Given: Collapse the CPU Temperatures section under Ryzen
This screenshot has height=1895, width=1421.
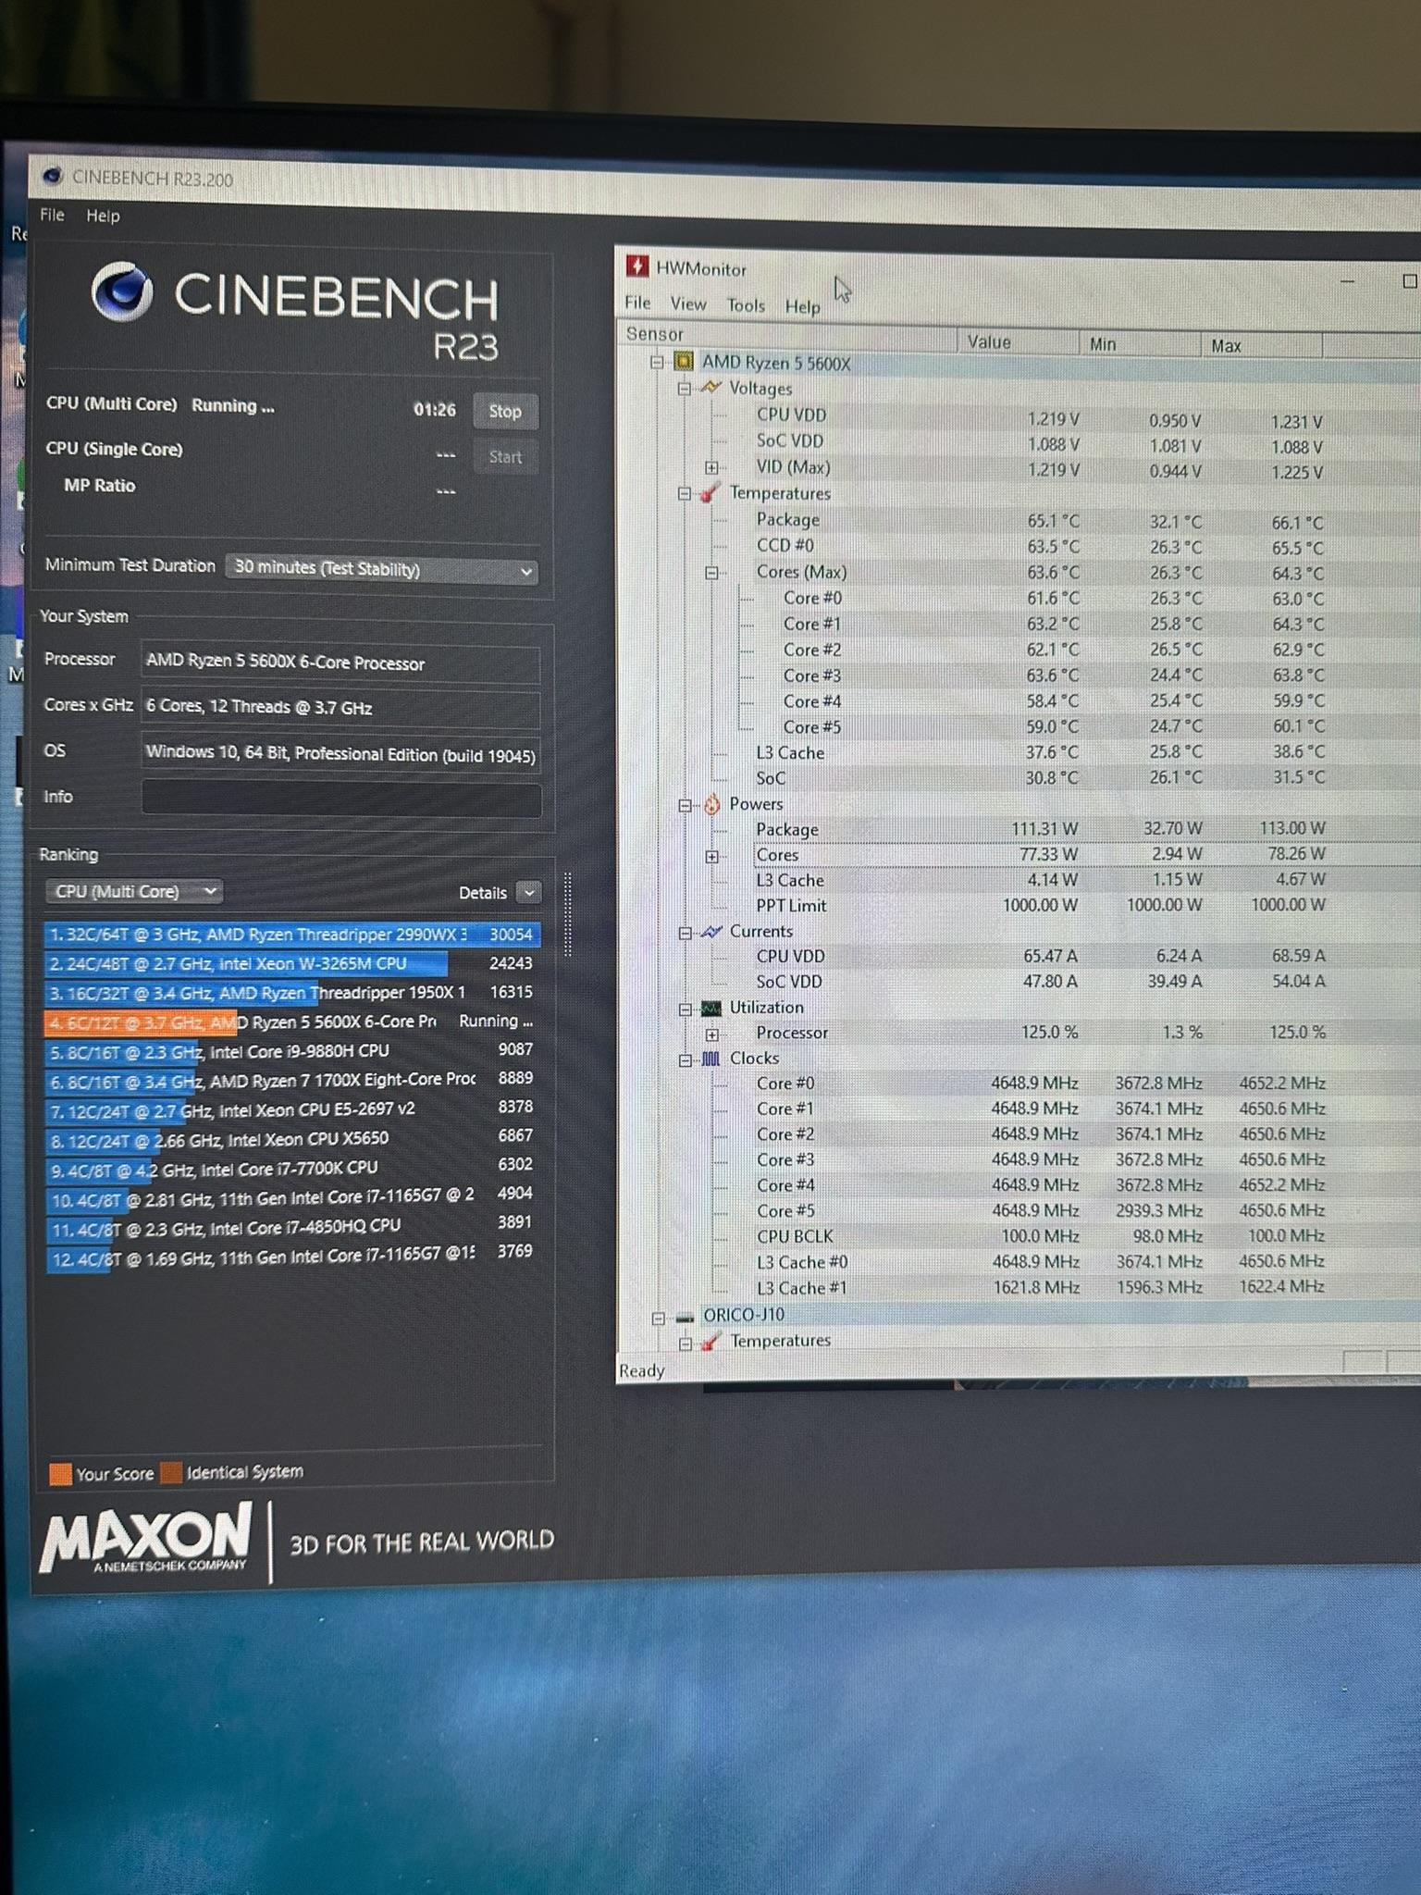Looking at the screenshot, I should [x=684, y=493].
